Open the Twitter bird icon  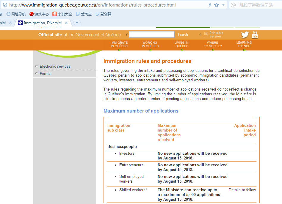[245, 35]
